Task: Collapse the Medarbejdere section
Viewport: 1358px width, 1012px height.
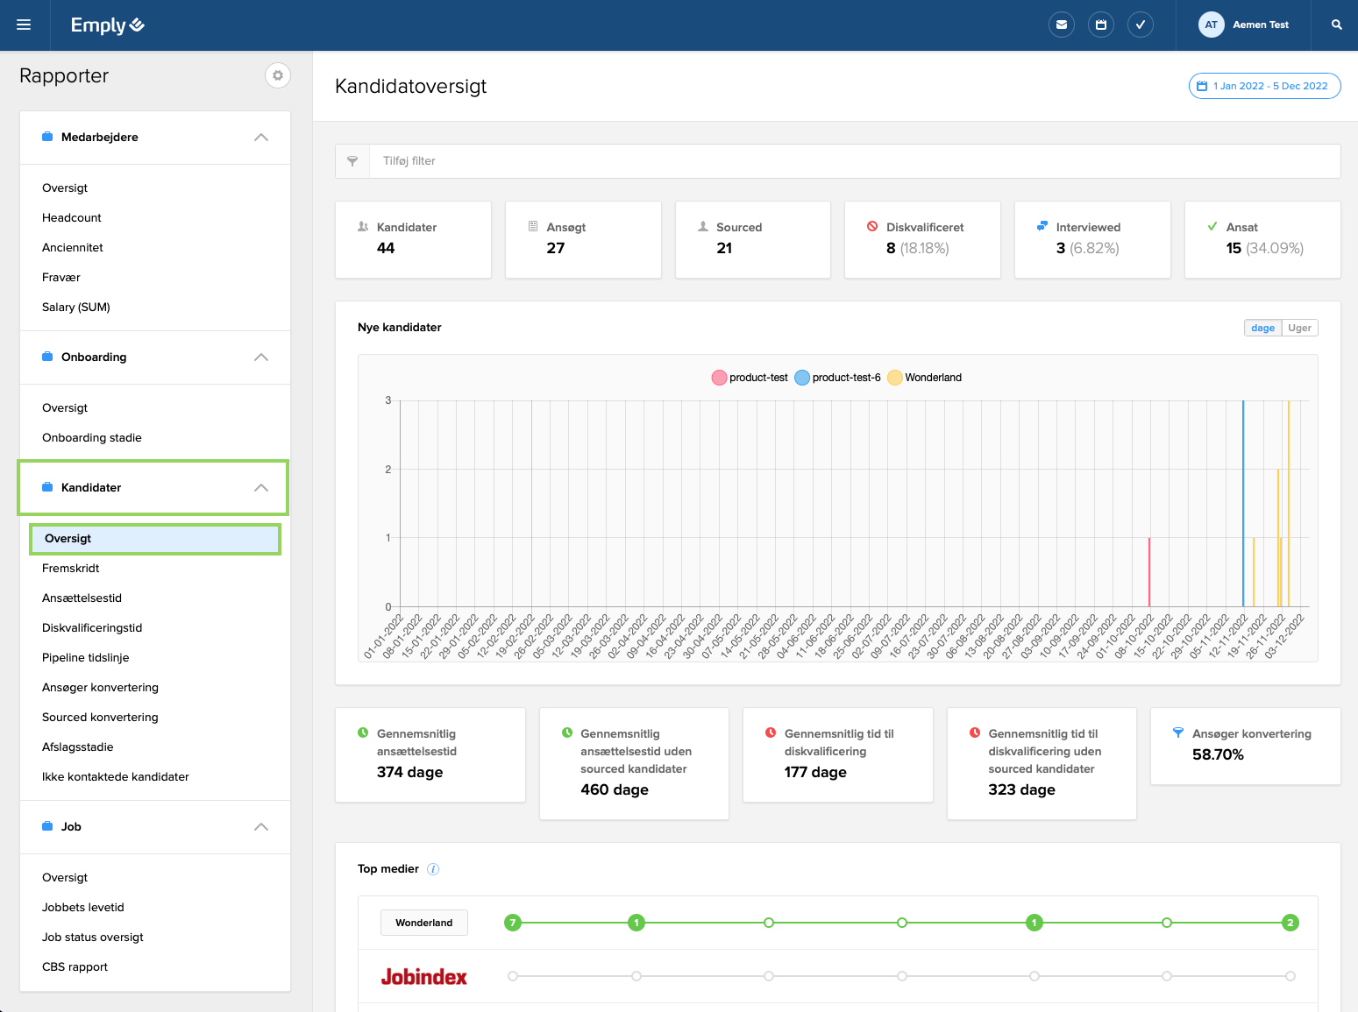Action: pos(260,138)
